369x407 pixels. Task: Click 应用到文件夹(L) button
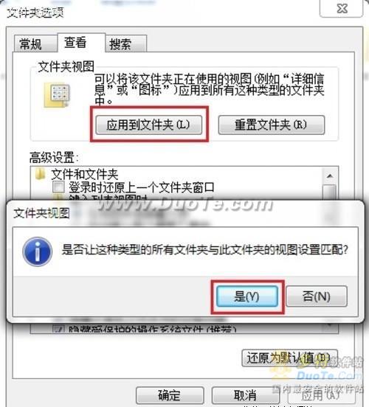(x=149, y=125)
